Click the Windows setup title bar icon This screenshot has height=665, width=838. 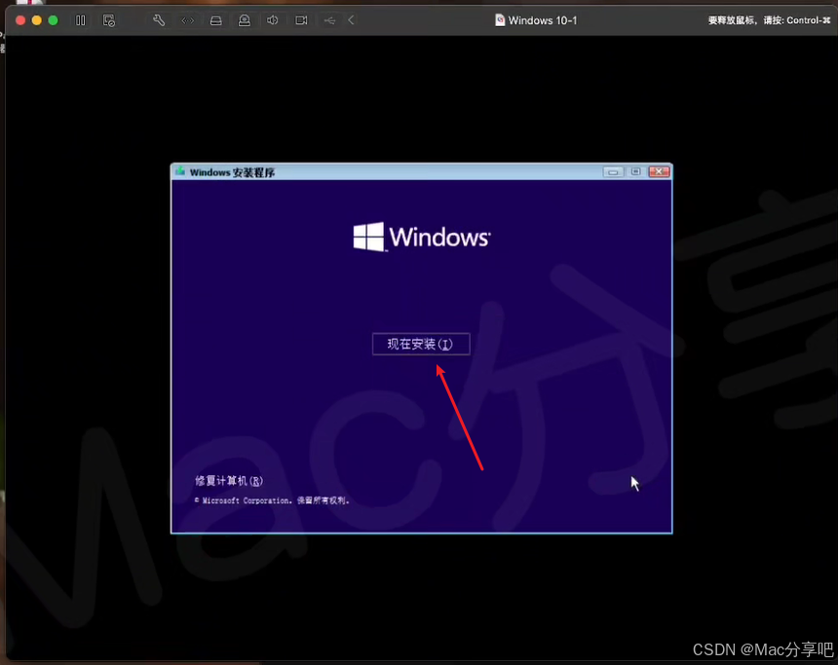point(180,171)
